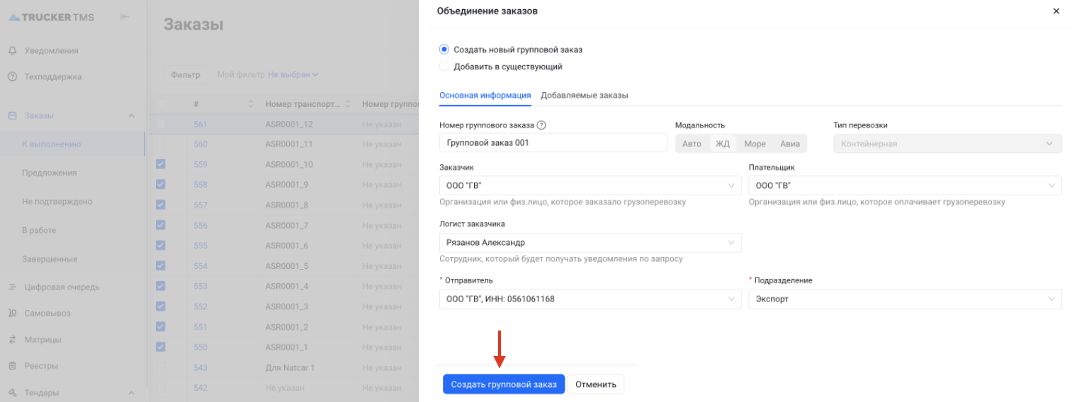This screenshot has width=1077, height=402.
Task: Click the help icon beside Номер группового заказа
Action: pos(541,125)
